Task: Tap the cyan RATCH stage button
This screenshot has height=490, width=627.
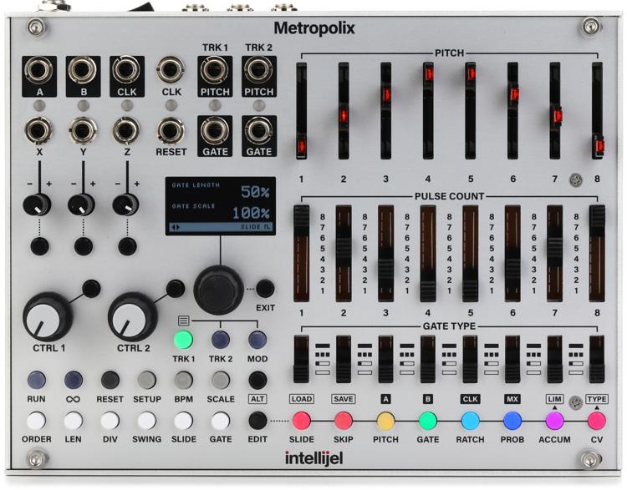Action: click(x=470, y=420)
